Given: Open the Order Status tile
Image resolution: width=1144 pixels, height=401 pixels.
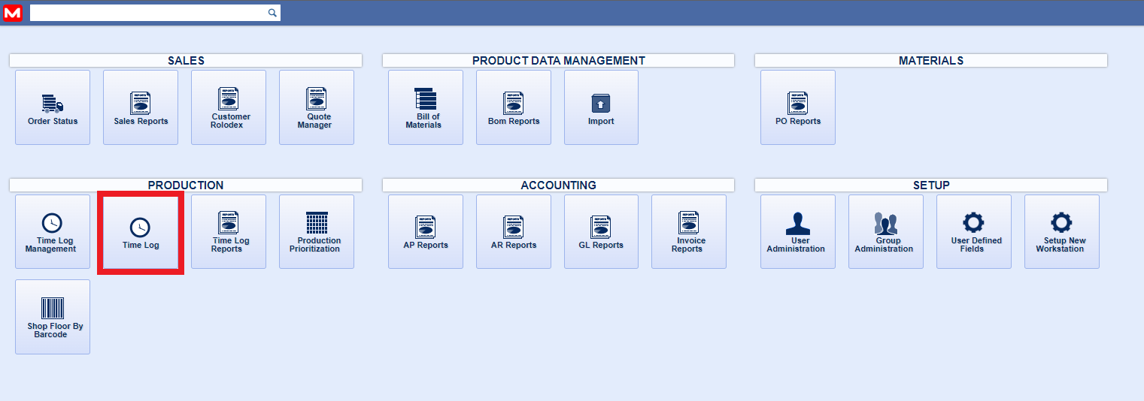Looking at the screenshot, I should coord(53,107).
